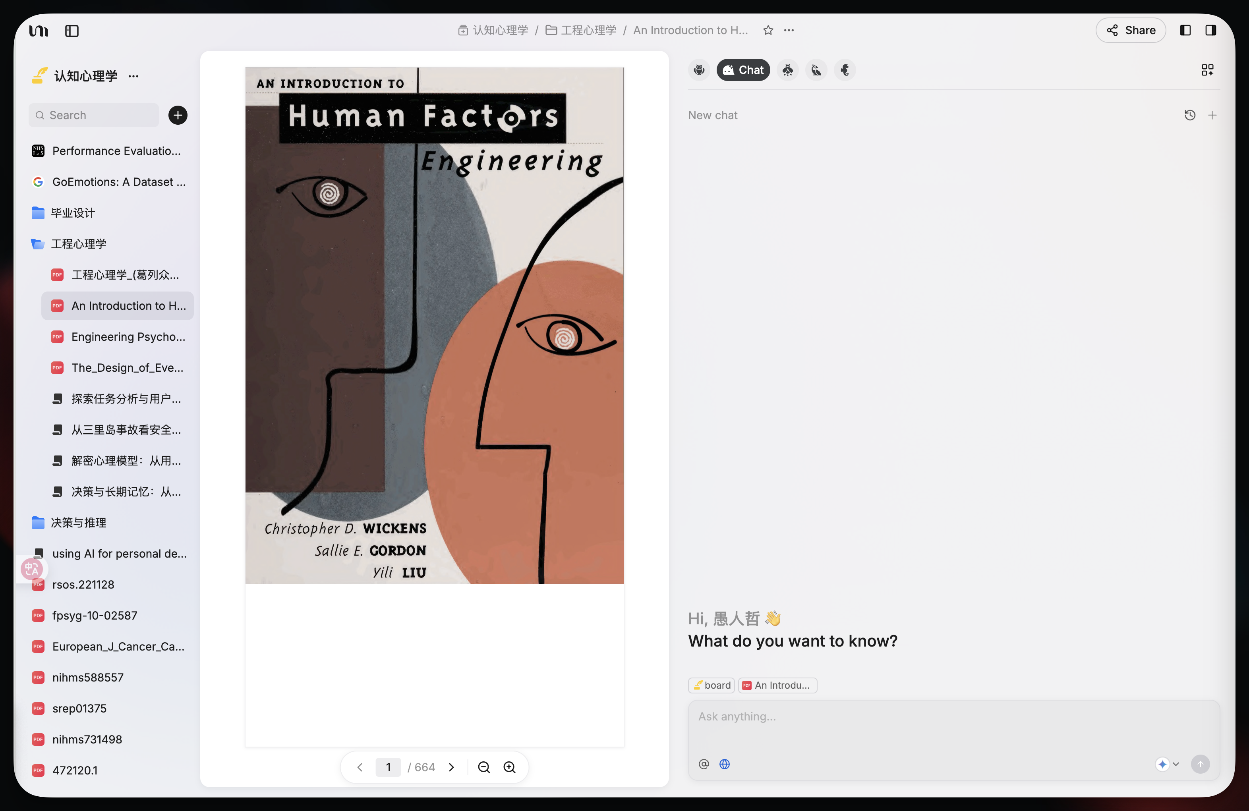Open nihms588557 PDF

110,677
